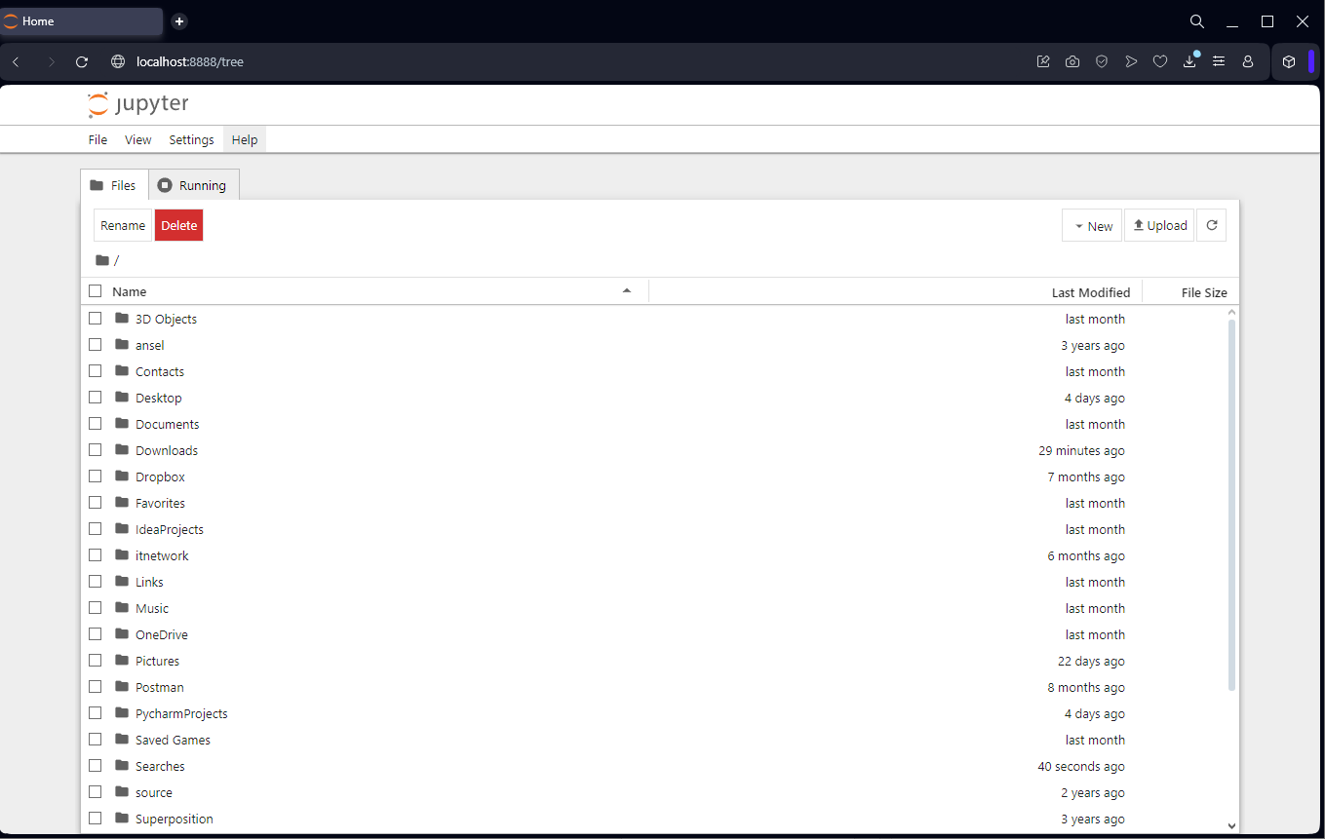Select the Documents row checkbox
The height and width of the screenshot is (839, 1325).
(x=96, y=423)
